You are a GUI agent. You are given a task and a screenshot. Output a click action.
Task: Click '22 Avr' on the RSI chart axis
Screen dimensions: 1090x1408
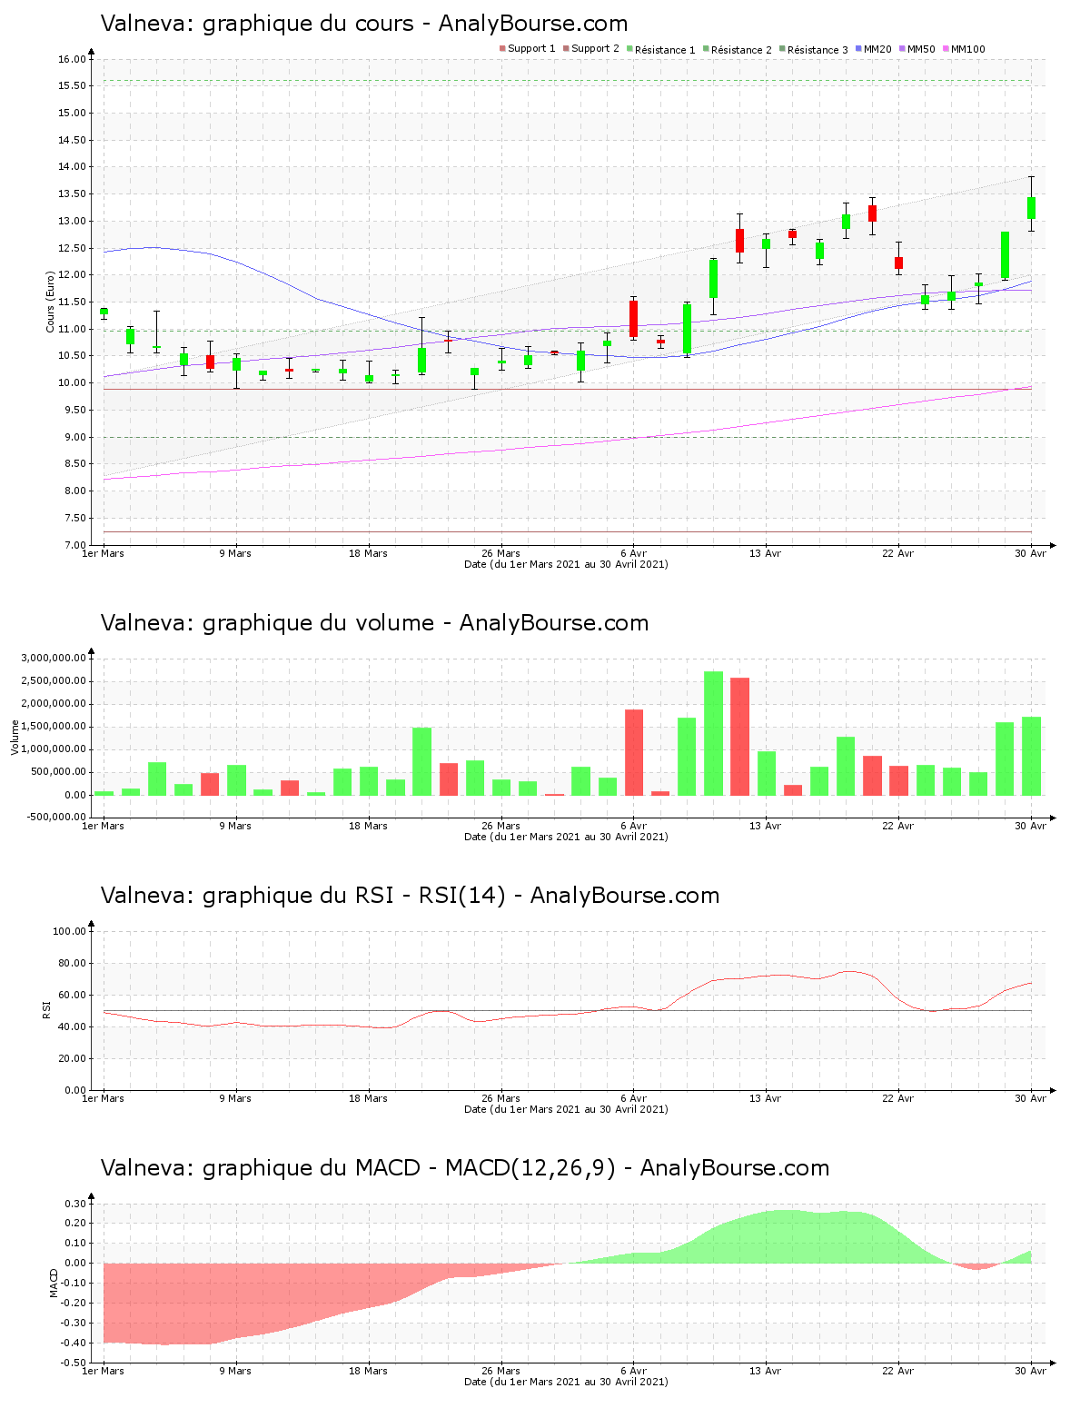tap(898, 1098)
